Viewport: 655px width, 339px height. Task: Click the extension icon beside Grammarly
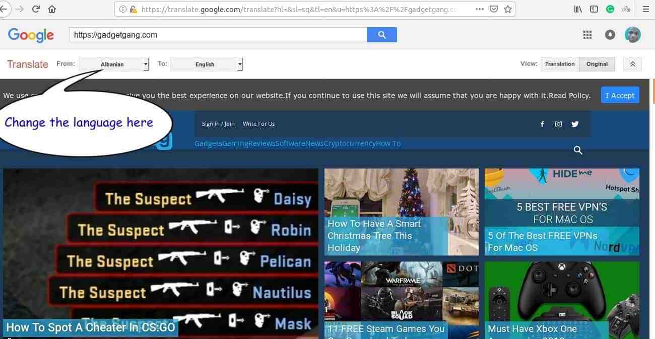626,9
